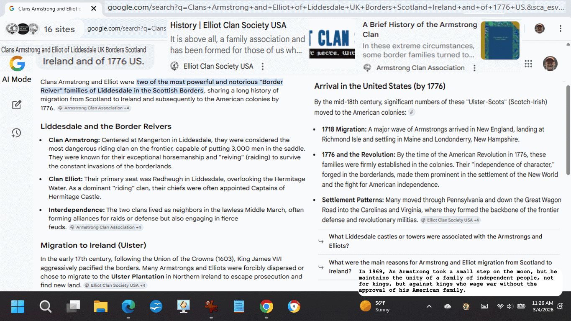The image size is (571, 321).
Task: Open the Windows Start menu
Action: (x=18, y=307)
